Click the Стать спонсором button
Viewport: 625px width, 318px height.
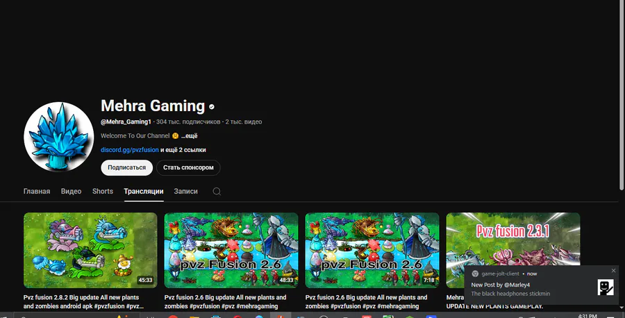click(188, 168)
